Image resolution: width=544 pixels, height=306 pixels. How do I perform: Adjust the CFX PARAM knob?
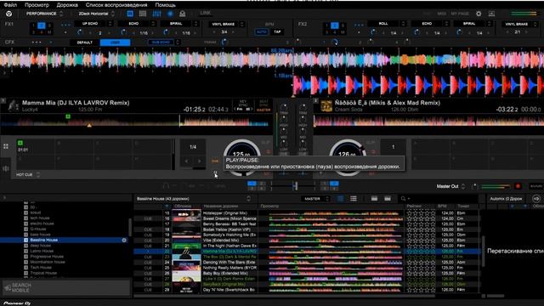[224, 42]
